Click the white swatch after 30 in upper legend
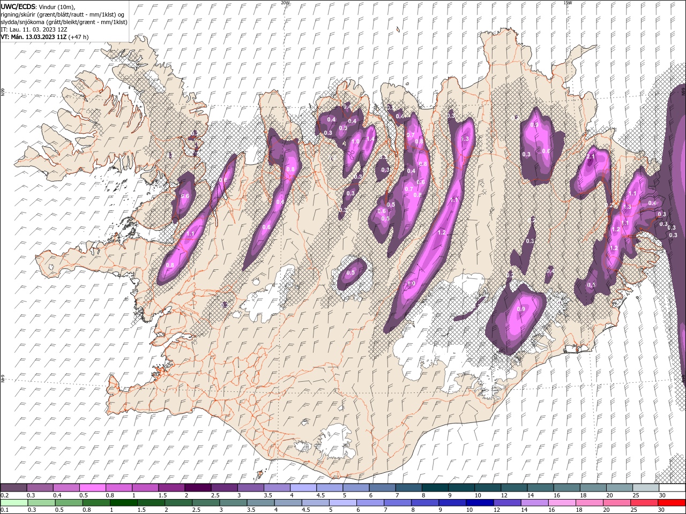This screenshot has height=514, width=686. point(672,488)
